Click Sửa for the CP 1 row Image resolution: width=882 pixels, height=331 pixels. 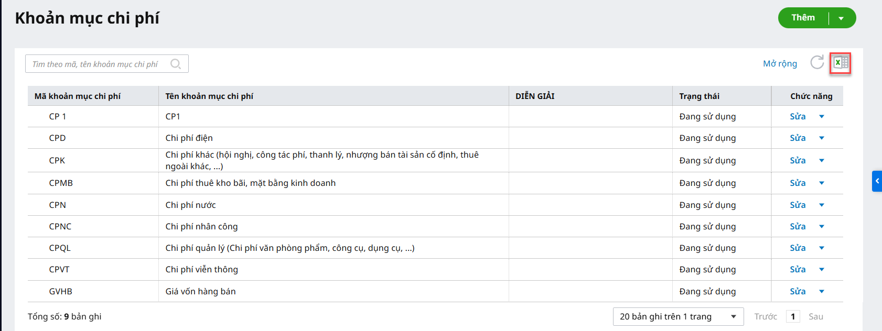pos(798,116)
